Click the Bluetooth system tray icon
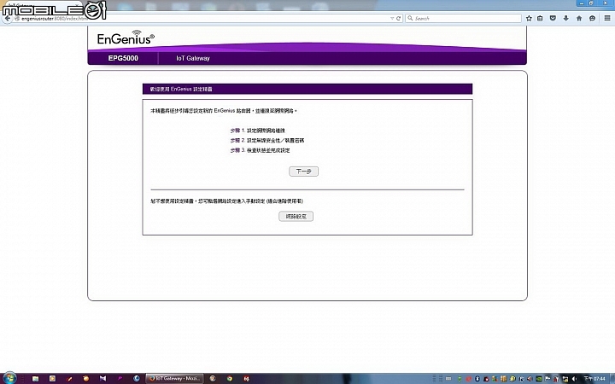The image size is (615, 384). click(477, 379)
